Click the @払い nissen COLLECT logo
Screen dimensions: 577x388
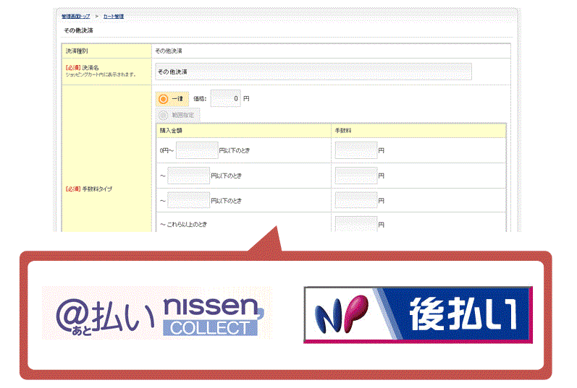pos(157,313)
